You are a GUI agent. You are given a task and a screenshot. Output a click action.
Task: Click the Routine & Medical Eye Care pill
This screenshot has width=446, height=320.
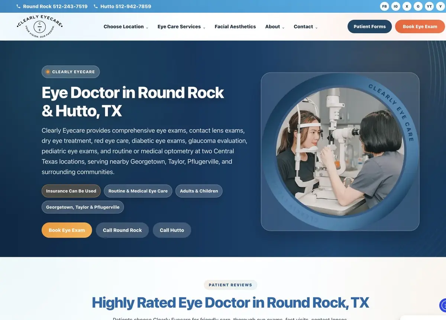pyautogui.click(x=138, y=191)
